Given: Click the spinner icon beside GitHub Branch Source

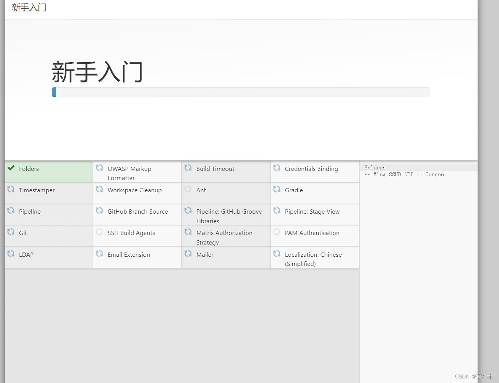Looking at the screenshot, I should (99, 211).
